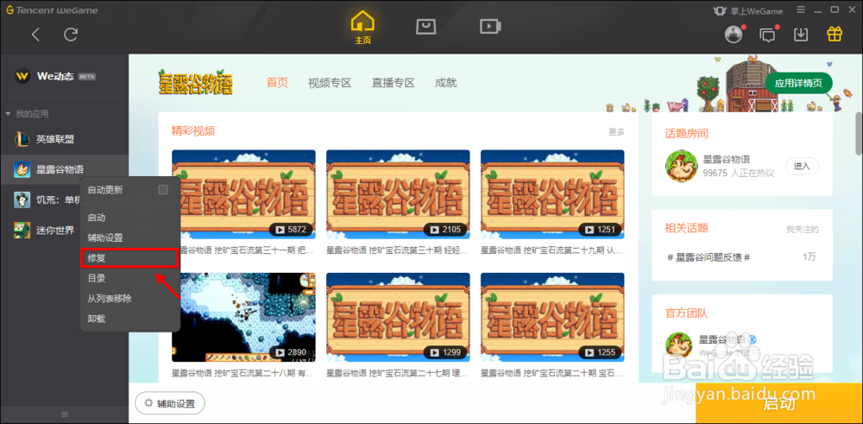Toggle the 自动更新 checkbox

[x=163, y=189]
